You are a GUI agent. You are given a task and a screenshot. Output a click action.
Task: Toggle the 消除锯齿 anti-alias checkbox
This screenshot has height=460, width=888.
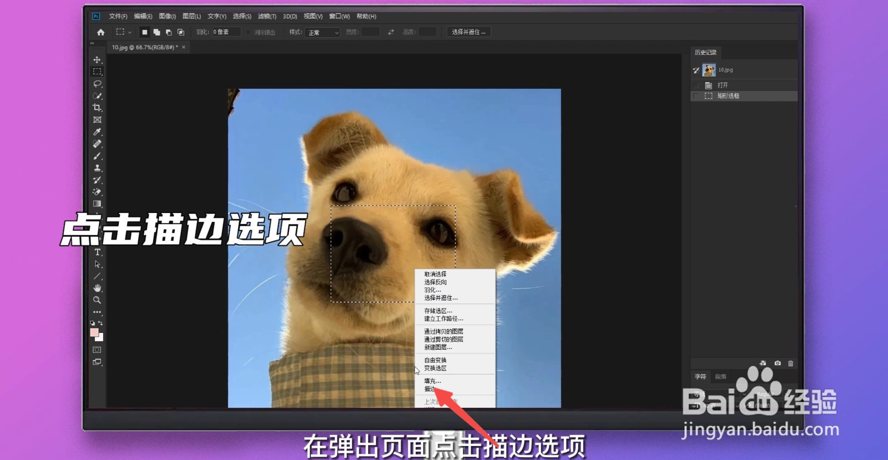point(249,32)
